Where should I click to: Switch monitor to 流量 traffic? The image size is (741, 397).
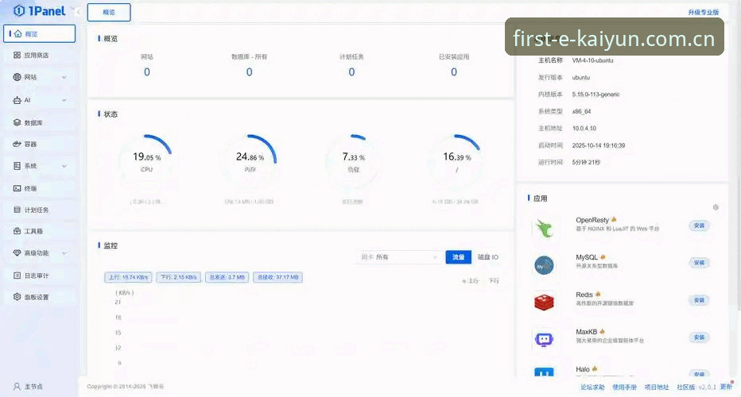[459, 257]
